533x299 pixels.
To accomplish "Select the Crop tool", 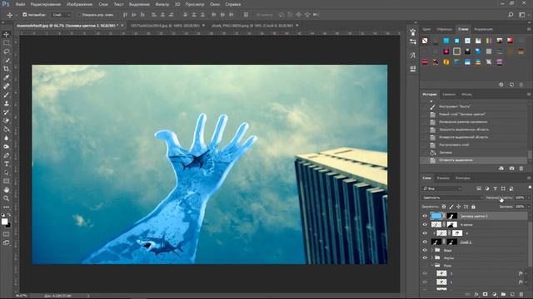I will pos(7,69).
